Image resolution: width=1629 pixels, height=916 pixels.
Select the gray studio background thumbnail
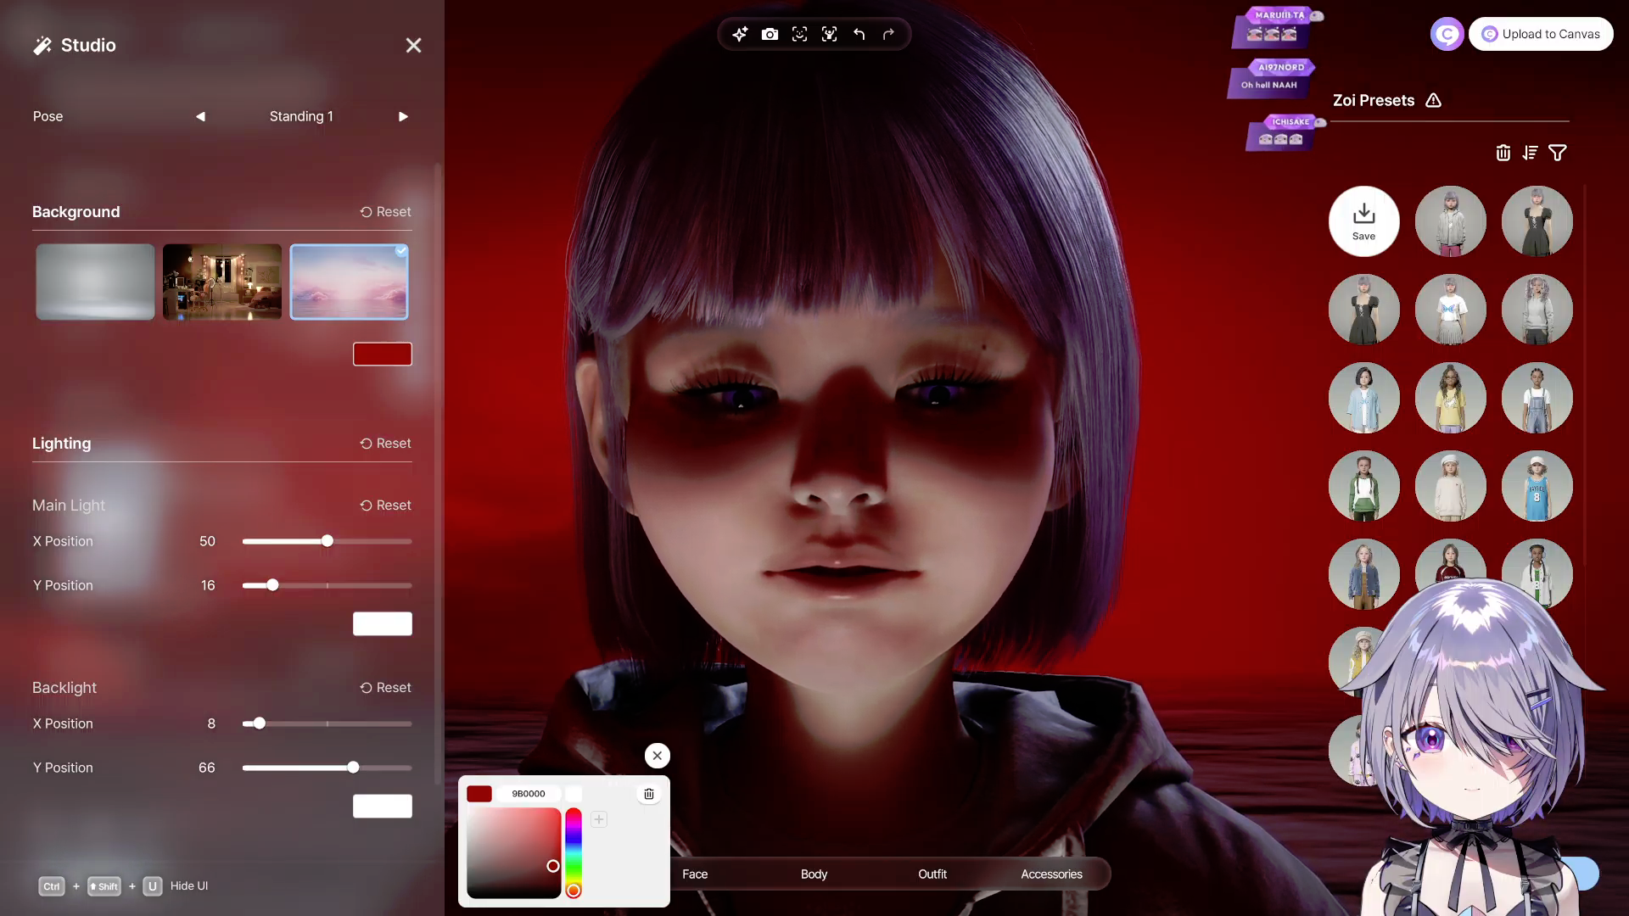(95, 282)
